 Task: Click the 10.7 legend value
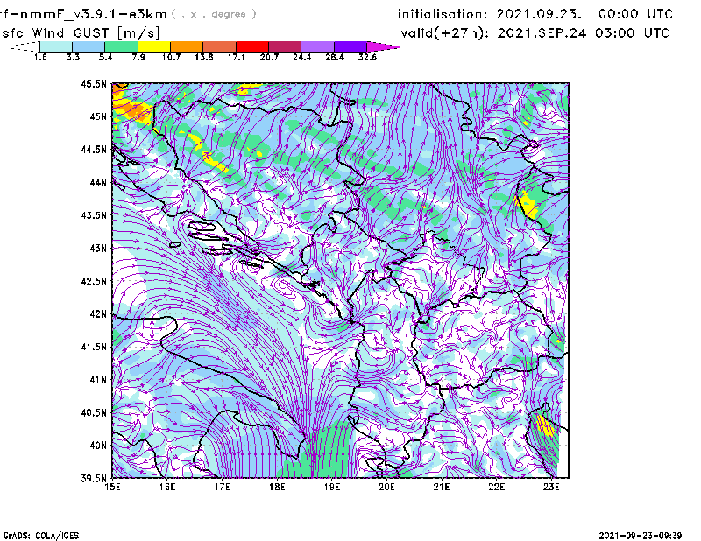[x=171, y=57]
